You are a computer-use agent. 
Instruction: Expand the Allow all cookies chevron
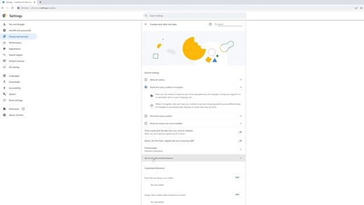click(x=241, y=80)
